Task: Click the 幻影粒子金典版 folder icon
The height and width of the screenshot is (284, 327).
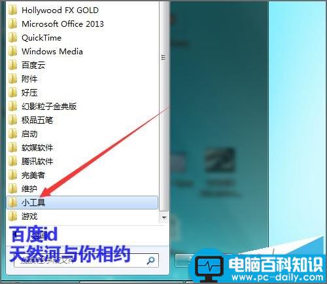Action: [x=12, y=106]
